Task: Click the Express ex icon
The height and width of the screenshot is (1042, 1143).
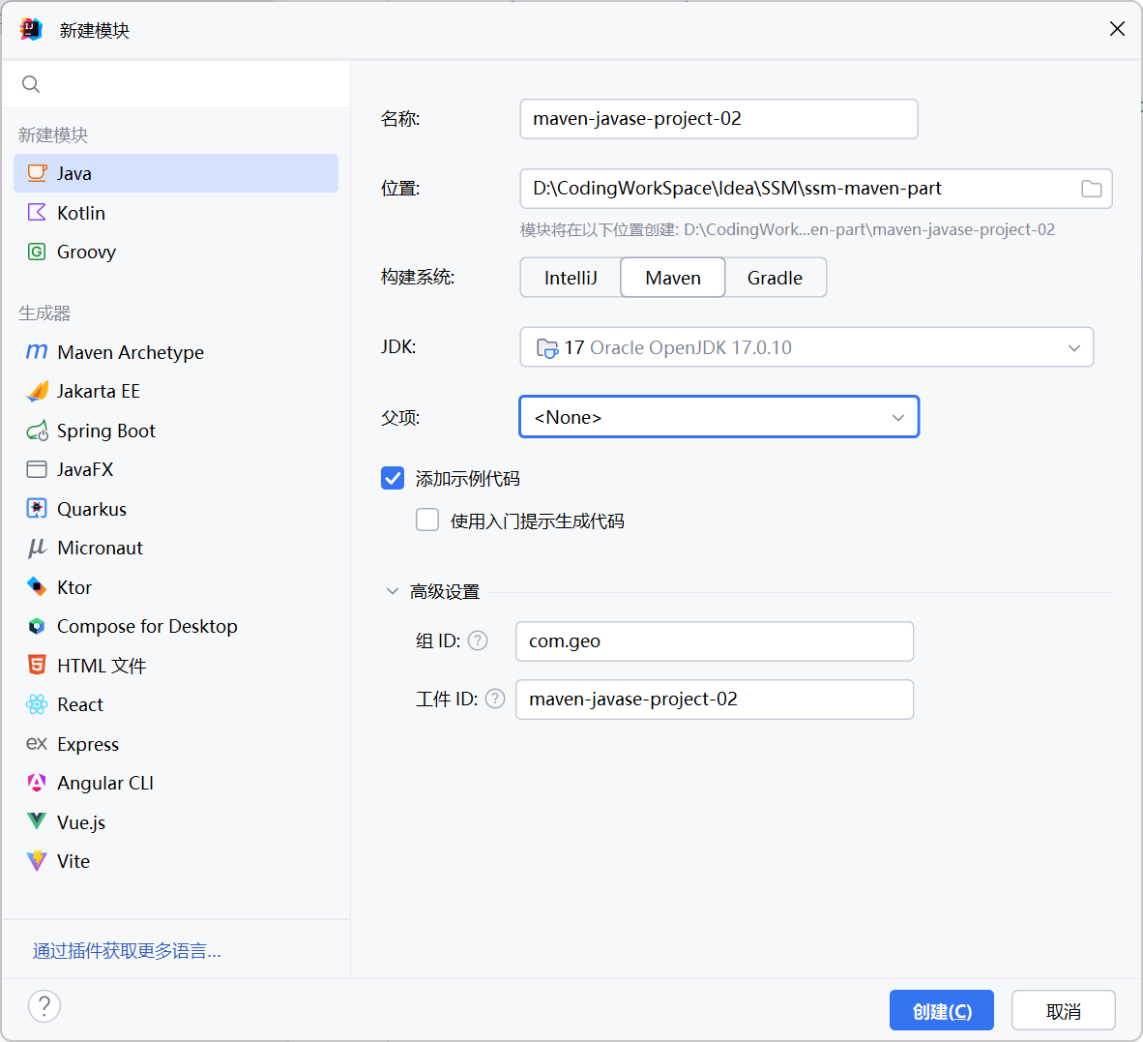Action: coord(37,744)
